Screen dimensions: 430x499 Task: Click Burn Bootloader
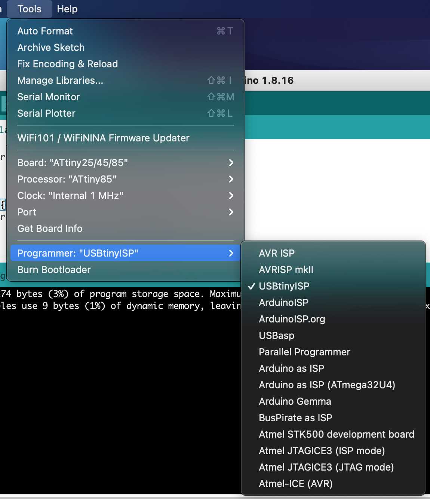coord(126,270)
